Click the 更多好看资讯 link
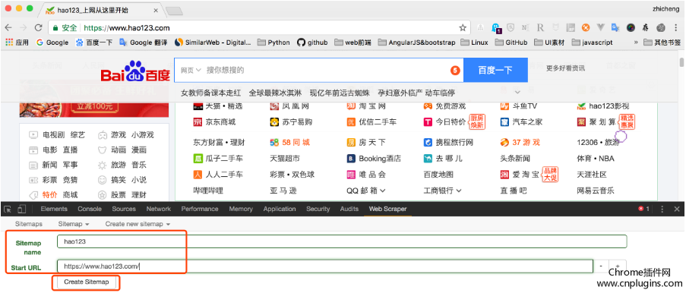 [565, 68]
